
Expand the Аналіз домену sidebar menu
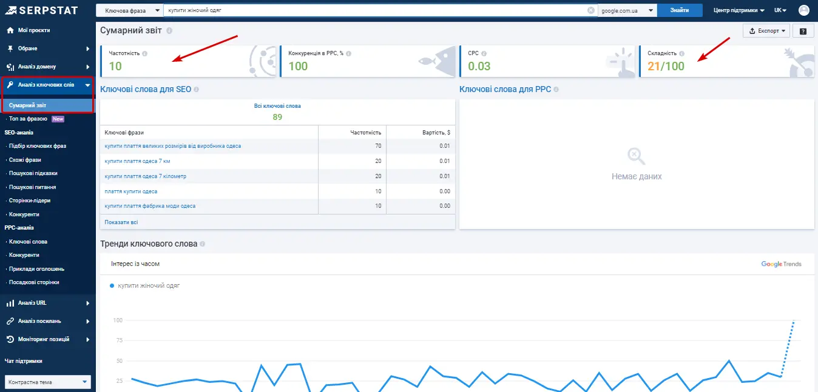(48, 67)
